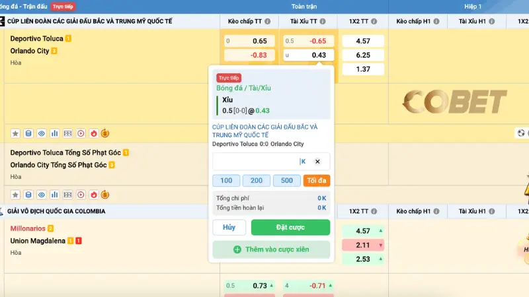
Task: Select the 100 quick stake amount
Action: tap(226, 180)
